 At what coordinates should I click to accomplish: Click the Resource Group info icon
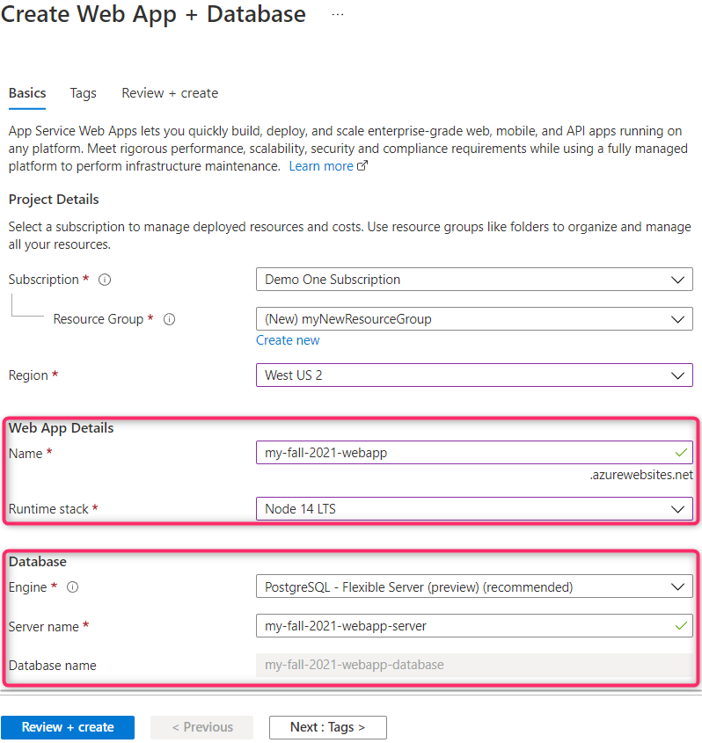pyautogui.click(x=169, y=319)
